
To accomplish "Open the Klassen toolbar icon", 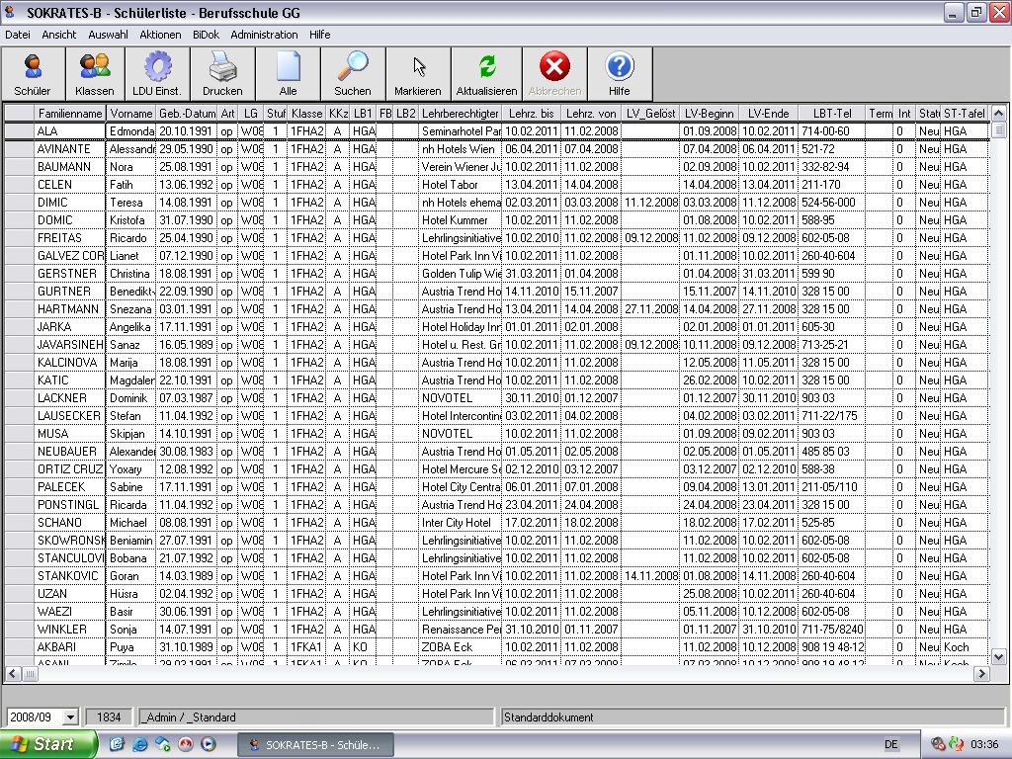I will [95, 74].
